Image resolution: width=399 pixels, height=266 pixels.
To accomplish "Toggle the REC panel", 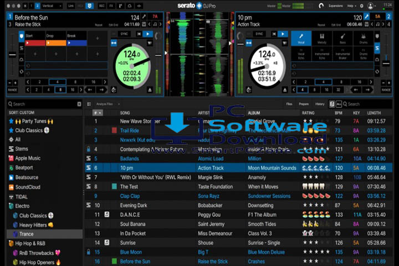I will tap(101, 6).
